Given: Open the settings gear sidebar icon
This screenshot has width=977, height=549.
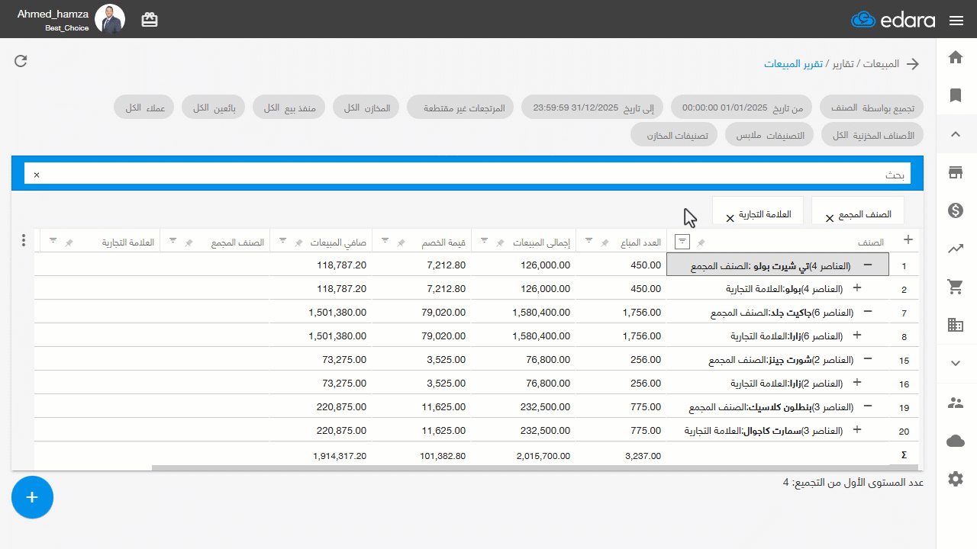Looking at the screenshot, I should tap(956, 479).
